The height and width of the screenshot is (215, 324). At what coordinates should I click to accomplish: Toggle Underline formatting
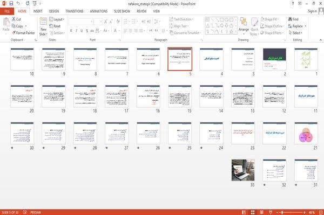(82, 31)
